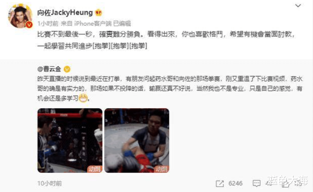This screenshot has height=192, width=313.
Task: Open 向佐JackyHeung's profile avatar
Action: [20, 16]
